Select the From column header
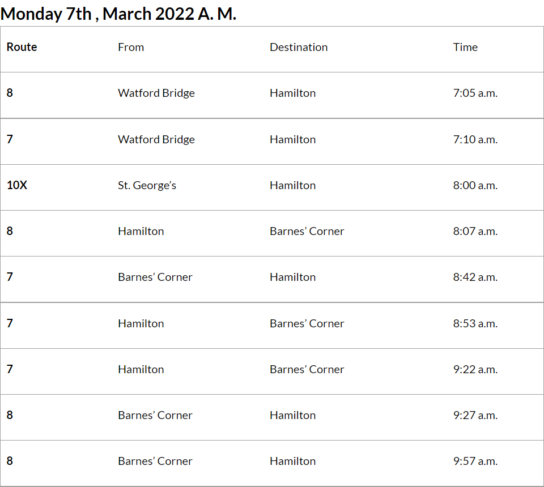The width and height of the screenshot is (544, 487). coord(131,47)
